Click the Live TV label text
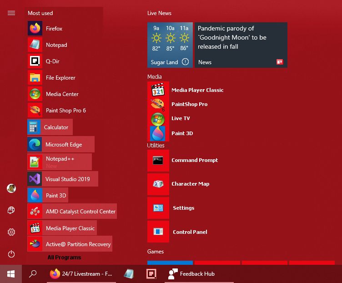Screen dimensions: 342x283 click(x=181, y=118)
